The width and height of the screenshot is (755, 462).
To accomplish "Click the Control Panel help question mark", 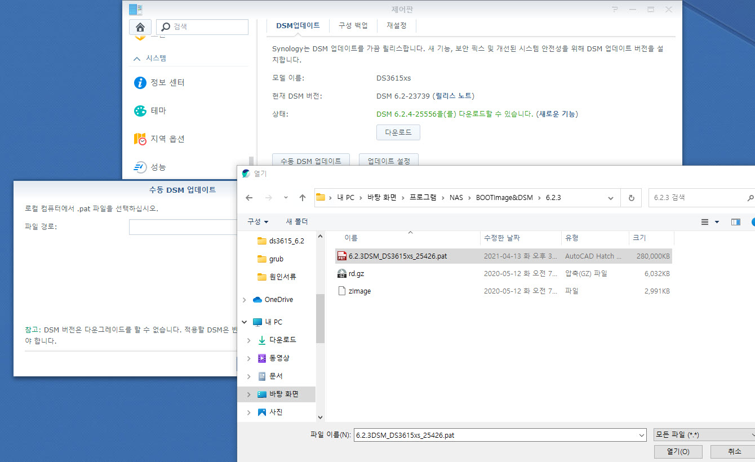I will pos(615,10).
